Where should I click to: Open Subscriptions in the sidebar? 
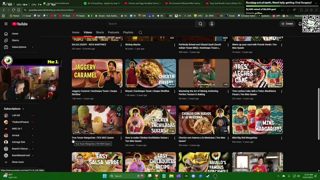pyautogui.click(x=19, y=47)
